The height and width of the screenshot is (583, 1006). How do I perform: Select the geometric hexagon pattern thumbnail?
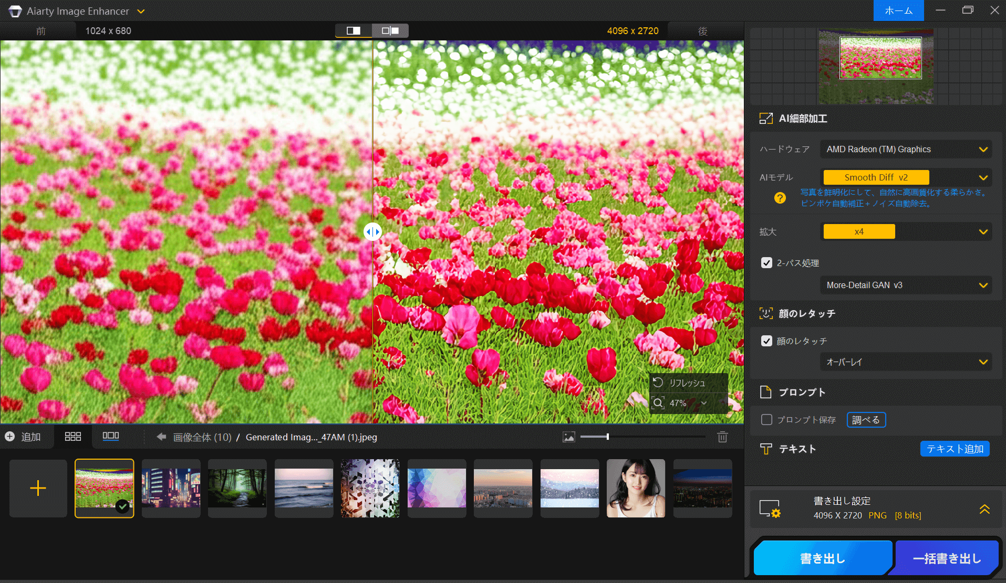click(x=370, y=489)
